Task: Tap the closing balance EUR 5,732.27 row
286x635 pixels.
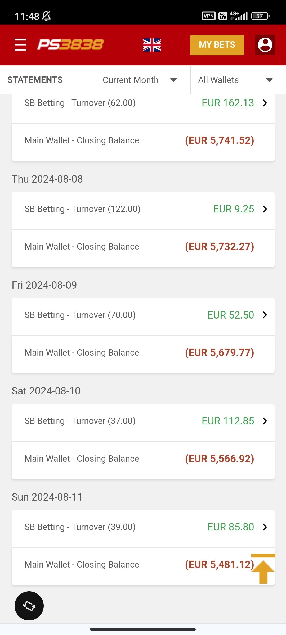Action: (x=143, y=247)
